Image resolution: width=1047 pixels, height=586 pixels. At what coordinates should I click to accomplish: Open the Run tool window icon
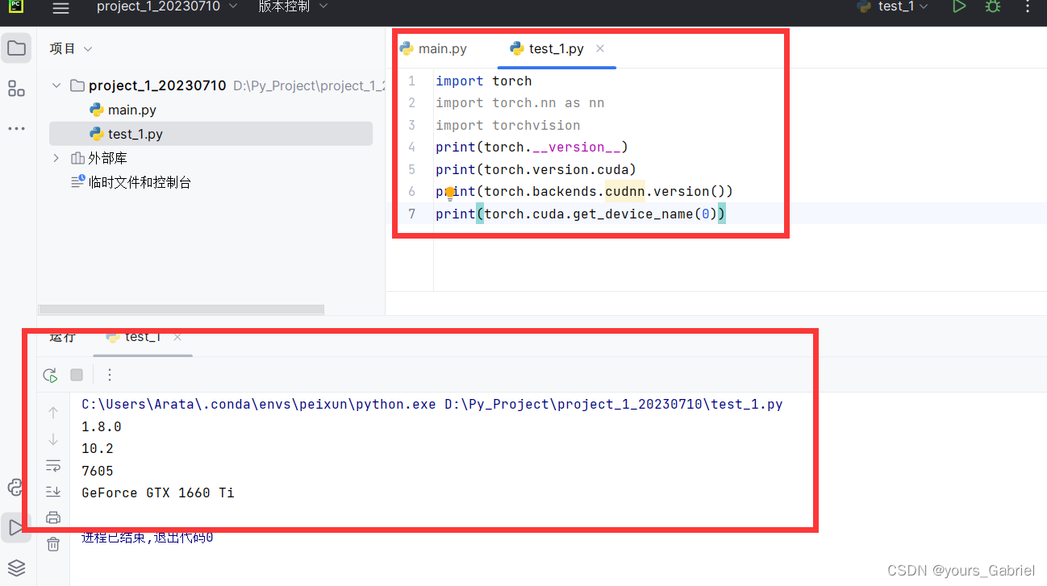pyautogui.click(x=15, y=527)
